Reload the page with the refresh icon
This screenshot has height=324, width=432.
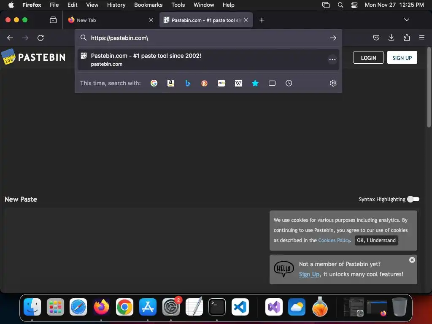[x=40, y=38]
